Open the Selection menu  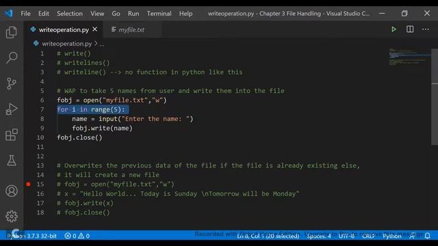[x=70, y=14]
